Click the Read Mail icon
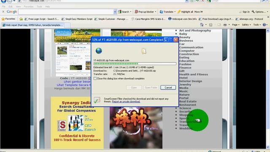 219,25
